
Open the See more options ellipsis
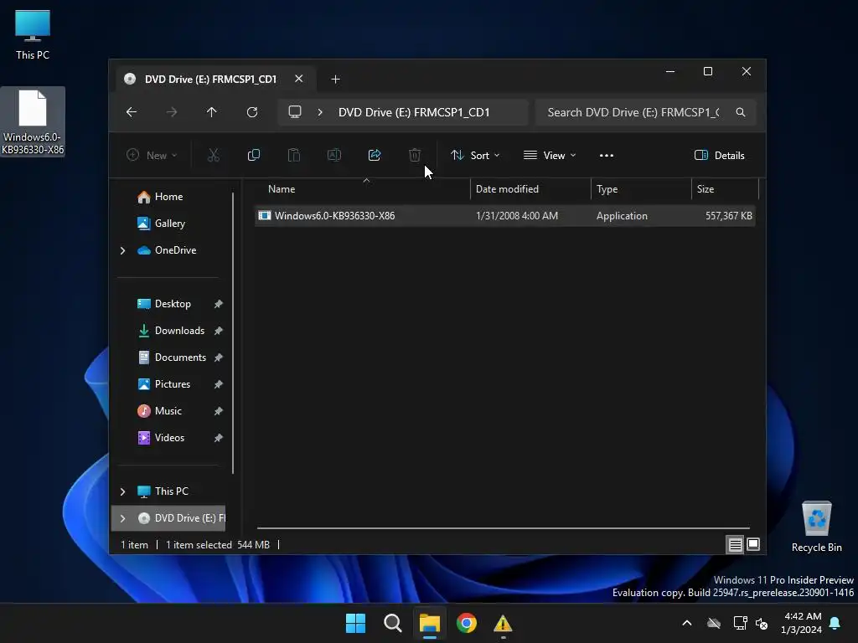(x=607, y=155)
